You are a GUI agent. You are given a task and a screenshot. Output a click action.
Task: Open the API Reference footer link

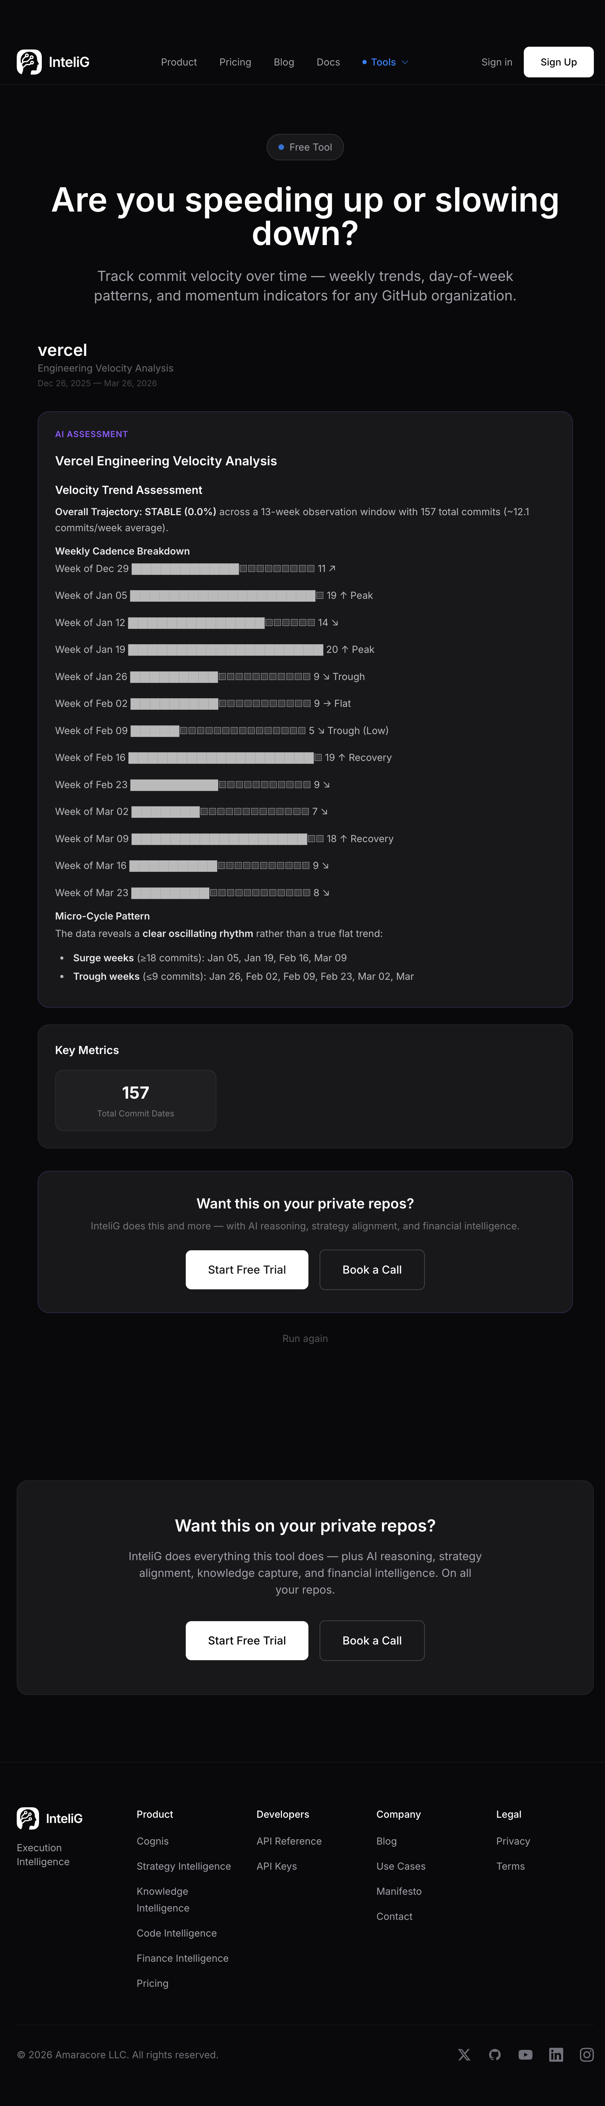(x=289, y=1841)
